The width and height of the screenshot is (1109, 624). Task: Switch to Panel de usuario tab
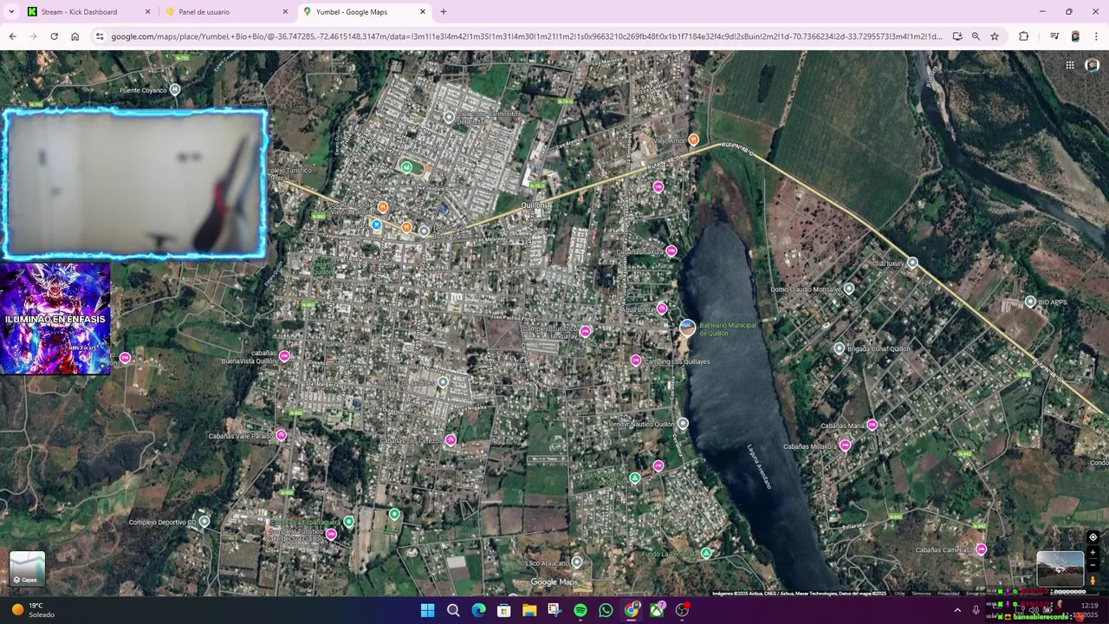[227, 12]
